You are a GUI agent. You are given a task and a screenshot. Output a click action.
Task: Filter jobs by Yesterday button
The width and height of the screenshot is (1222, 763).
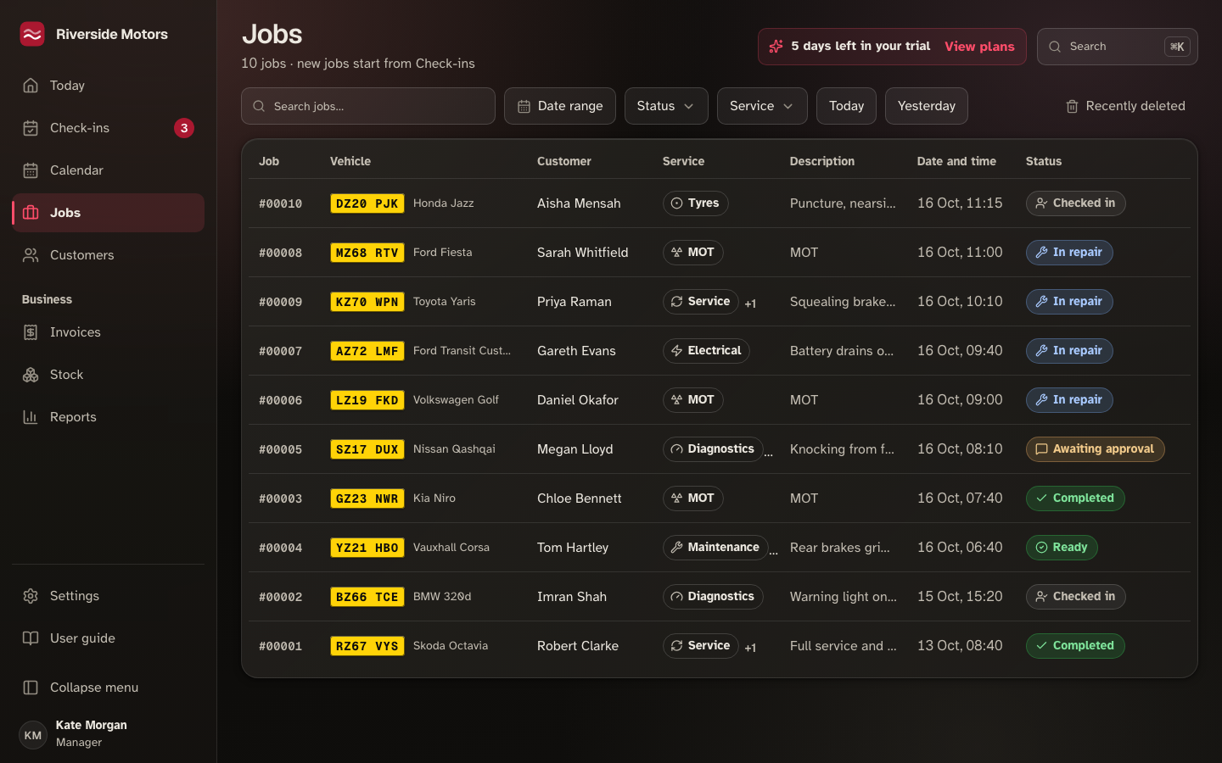(927, 106)
